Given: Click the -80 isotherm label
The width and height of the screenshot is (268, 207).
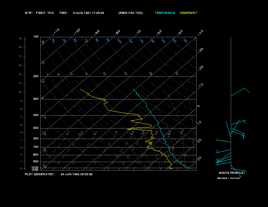Looking at the screenshot, I should point(117,33).
